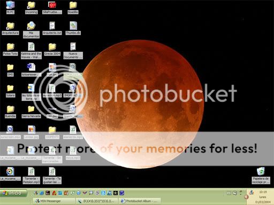Select the Incoming folder icon
The width and height of the screenshot is (274, 205).
[x=31, y=7]
